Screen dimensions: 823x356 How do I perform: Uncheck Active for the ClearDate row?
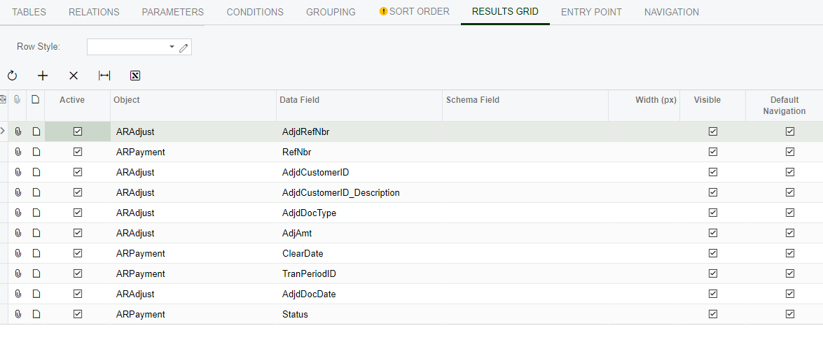[78, 253]
